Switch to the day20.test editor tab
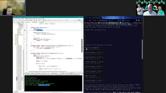The width and height of the screenshot is (166, 93). (42, 22)
